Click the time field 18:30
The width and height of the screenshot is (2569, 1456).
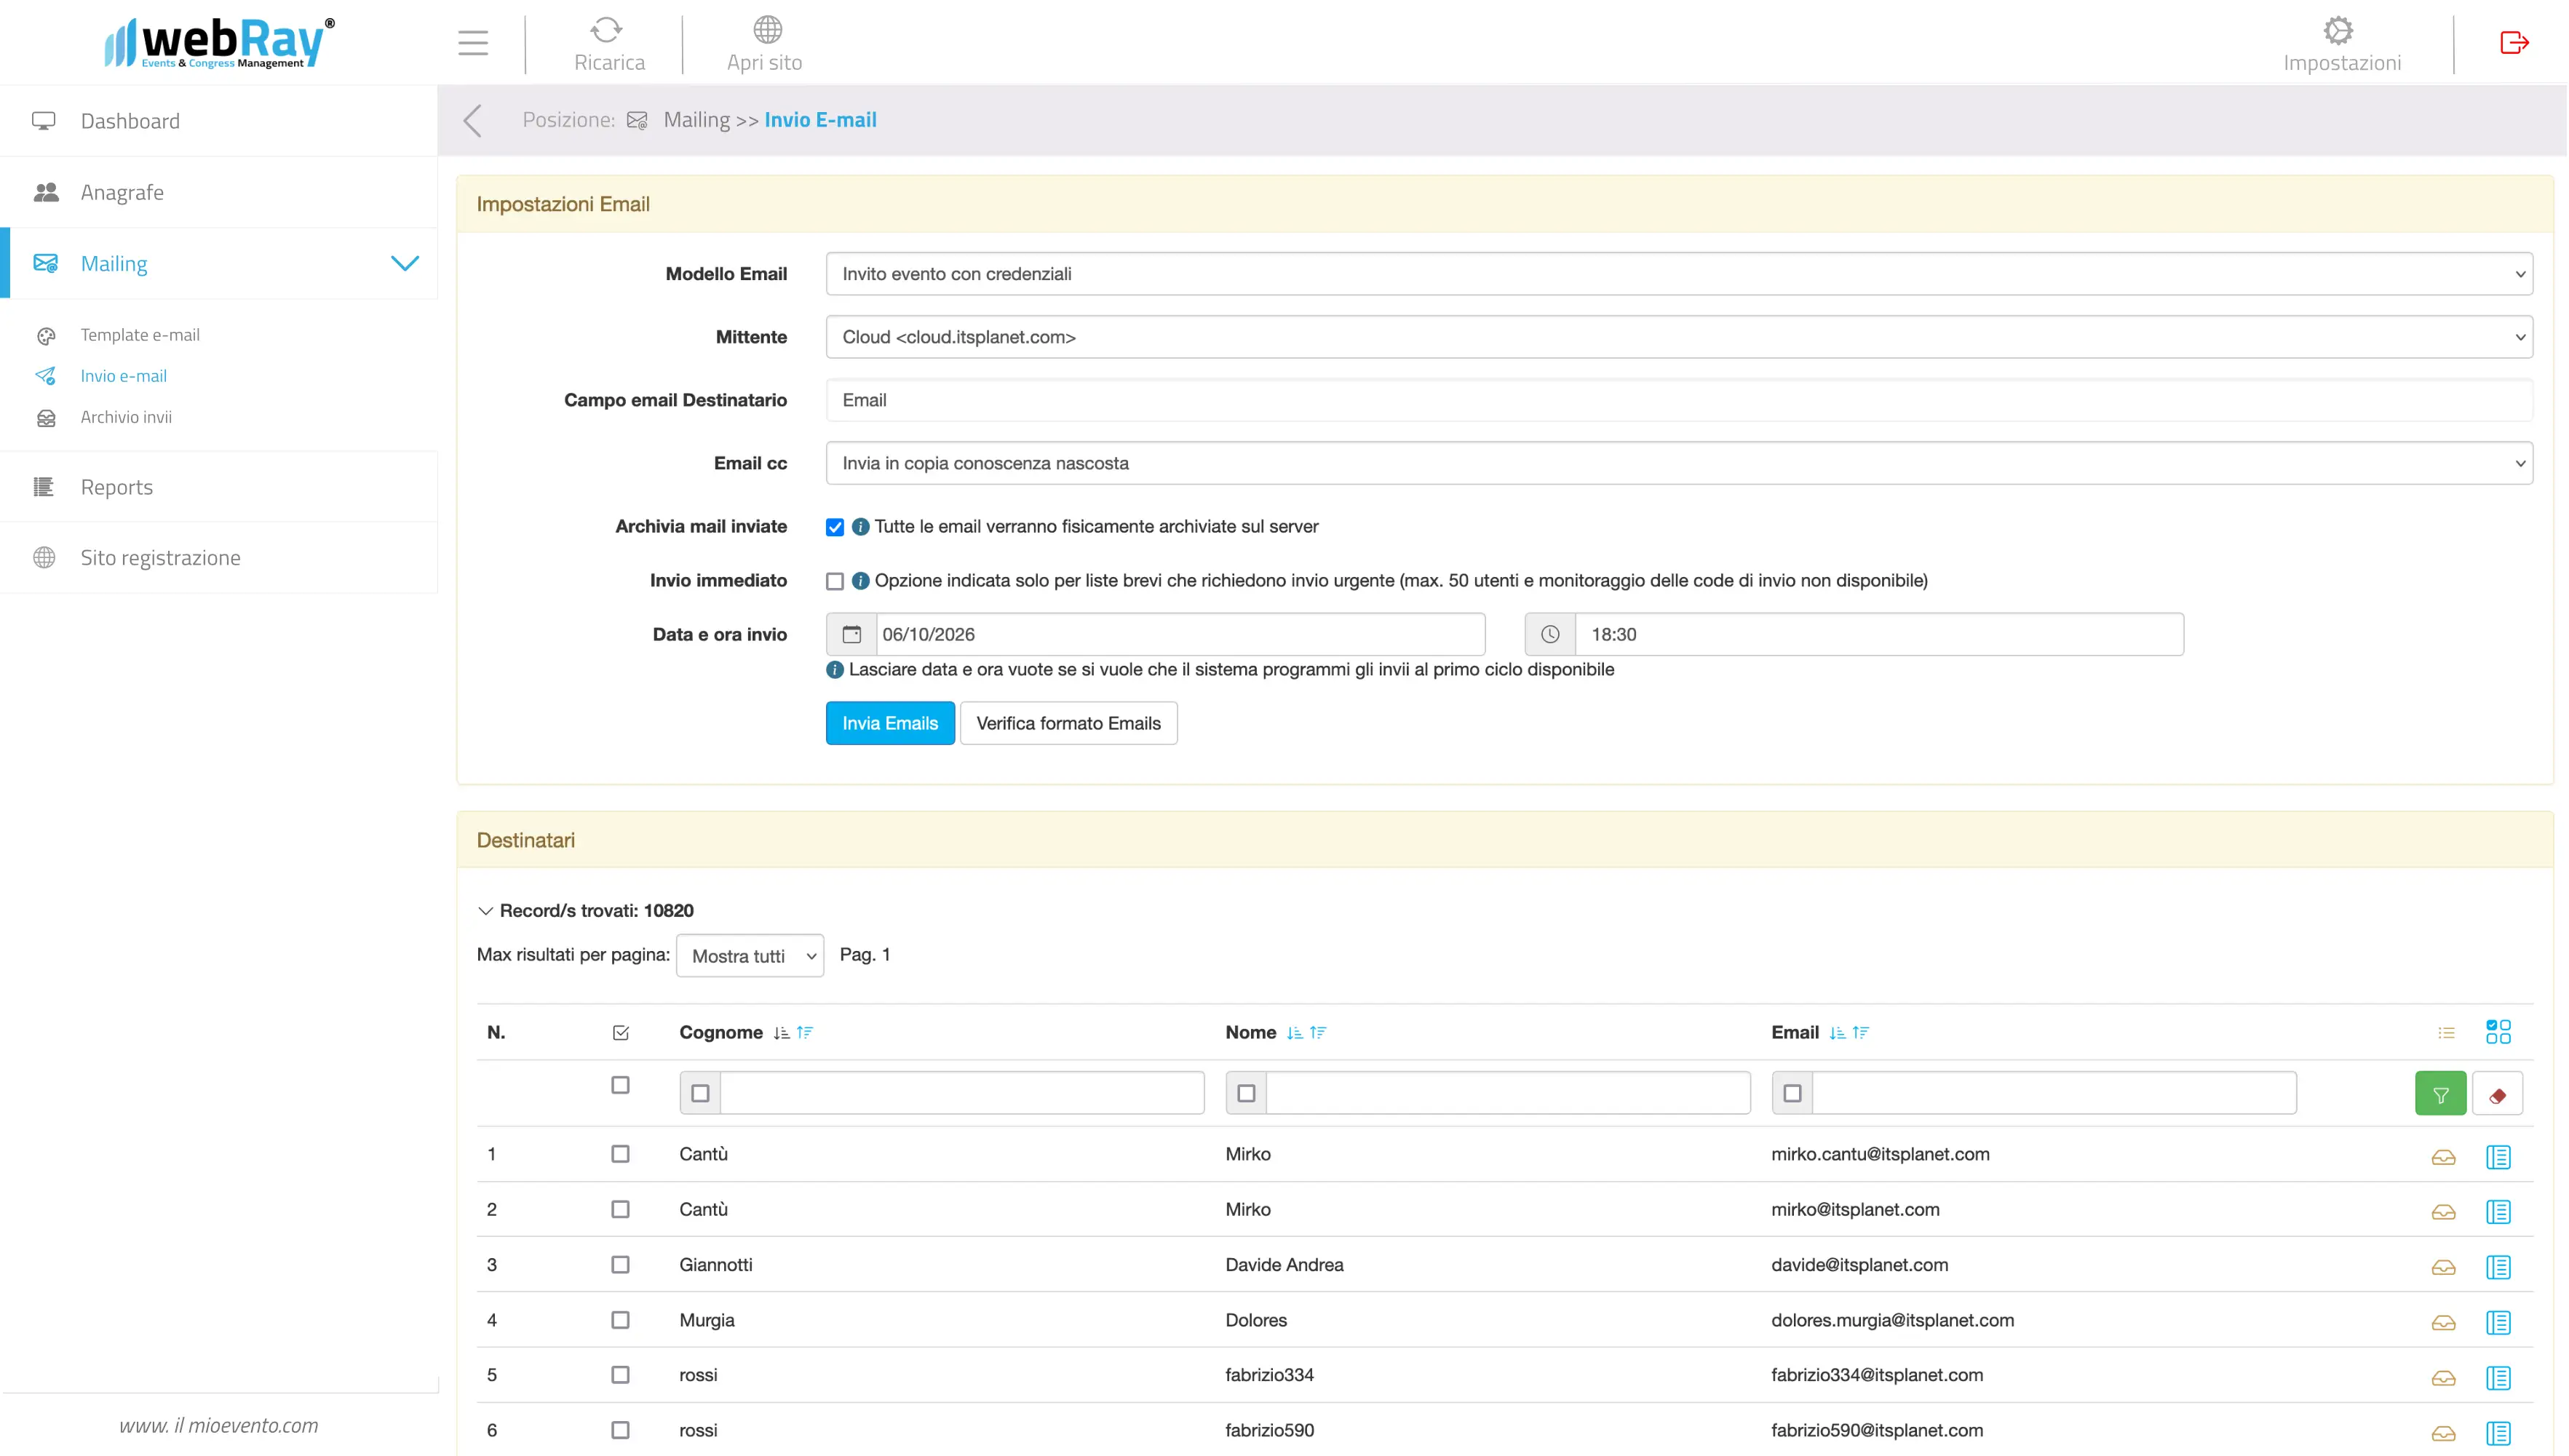point(1879,634)
